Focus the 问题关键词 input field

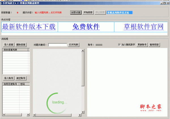(x=58, y=45)
